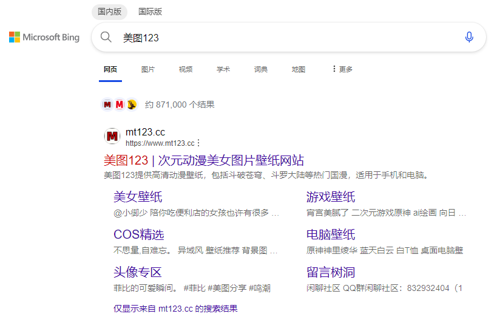Visit the 游戏壁纸 sitelink
The width and height of the screenshot is (500, 325).
(331, 197)
